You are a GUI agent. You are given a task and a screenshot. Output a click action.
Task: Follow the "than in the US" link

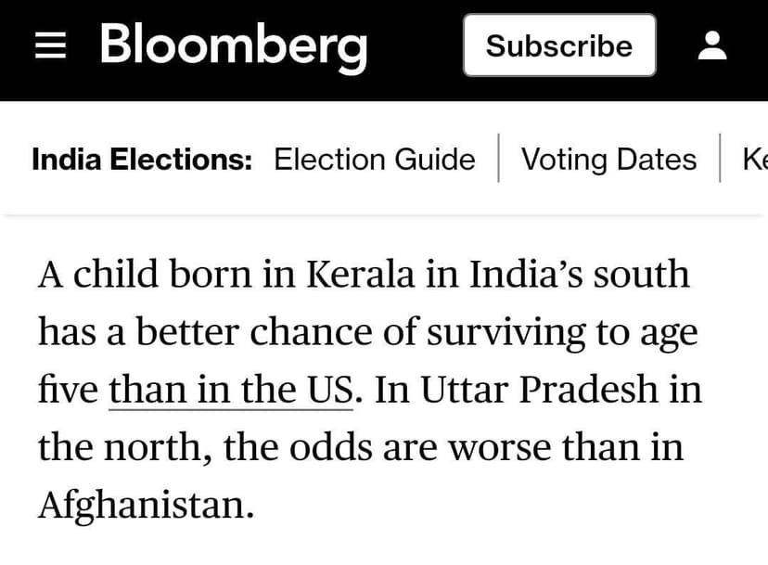[x=231, y=391]
